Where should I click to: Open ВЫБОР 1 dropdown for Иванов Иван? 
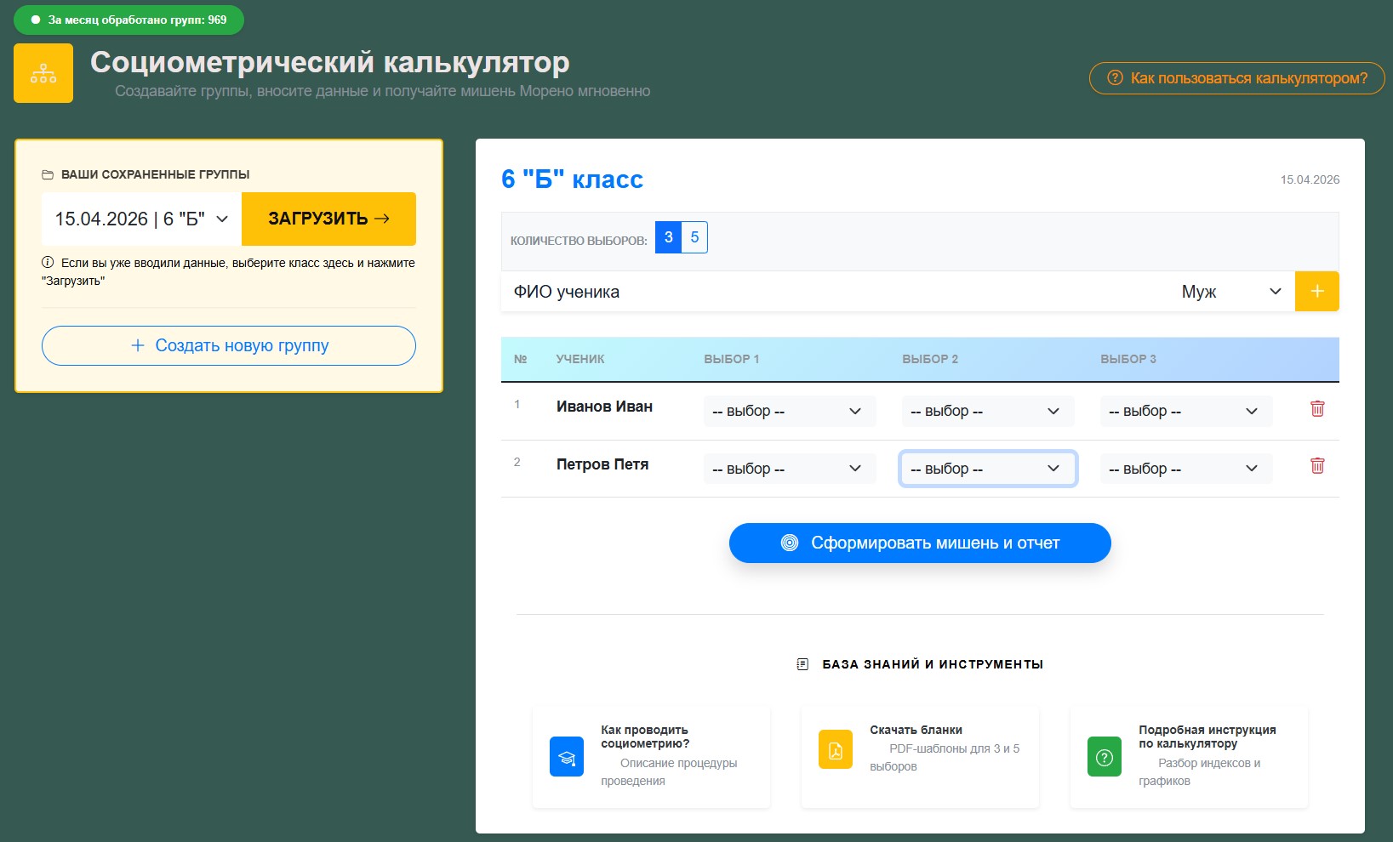tap(788, 411)
